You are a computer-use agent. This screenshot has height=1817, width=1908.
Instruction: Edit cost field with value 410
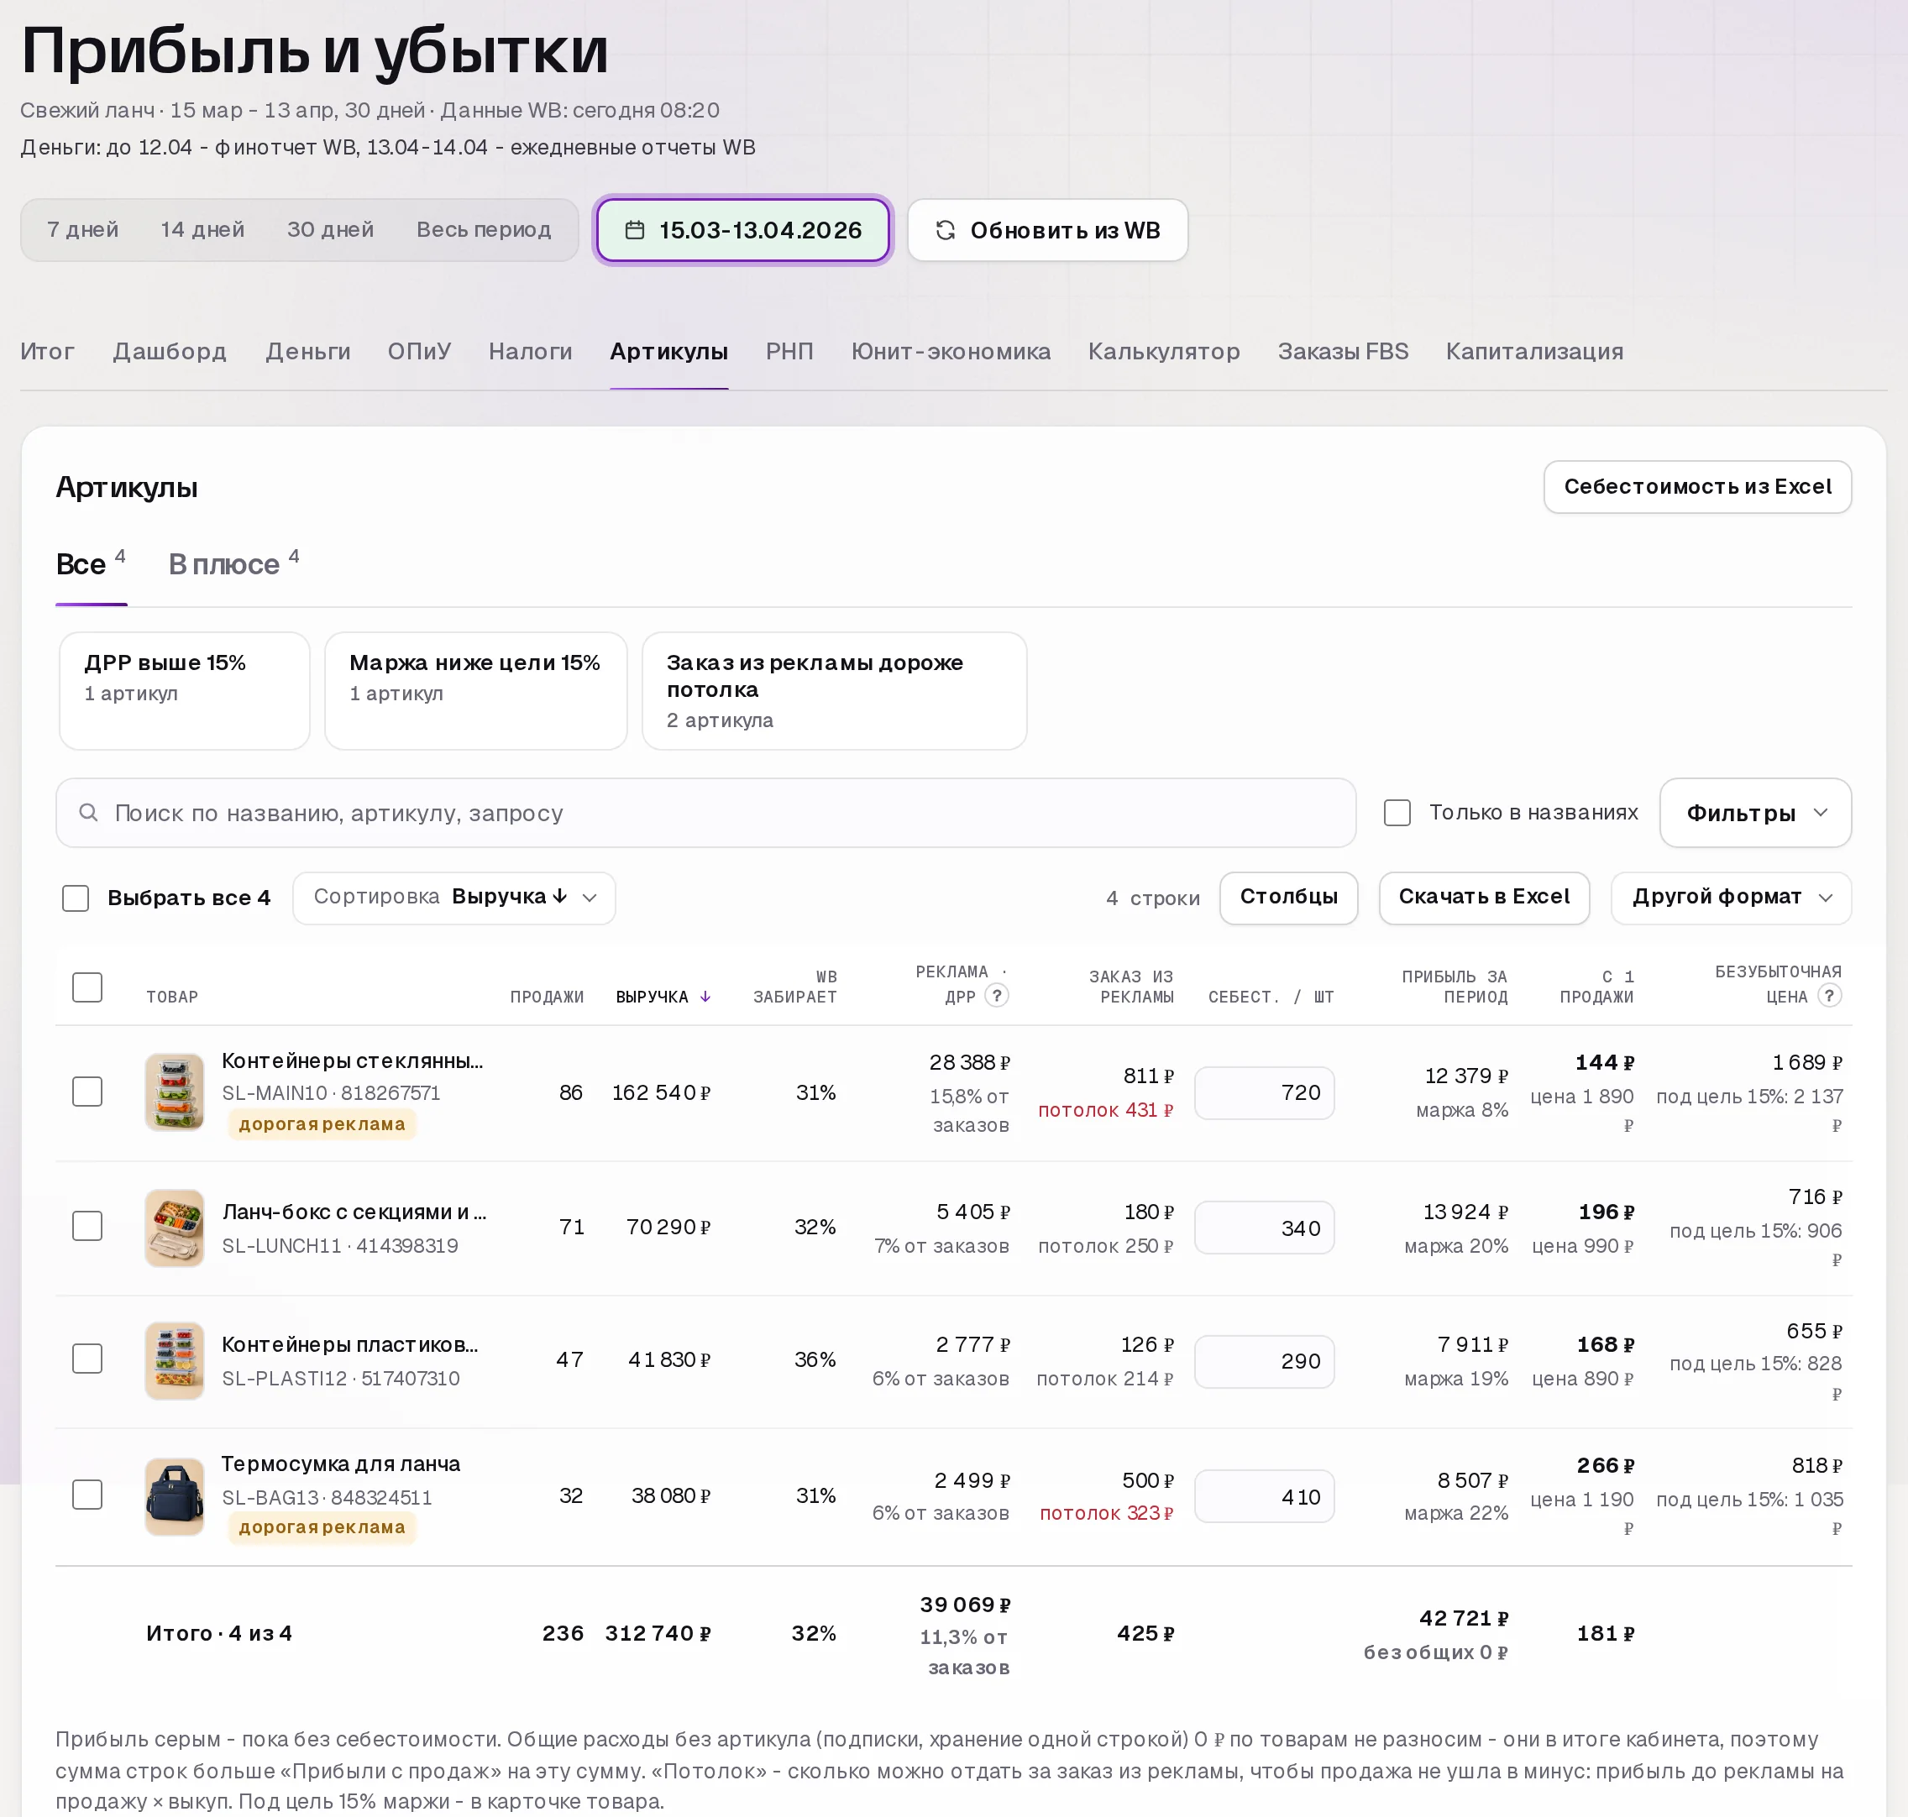(1264, 1496)
